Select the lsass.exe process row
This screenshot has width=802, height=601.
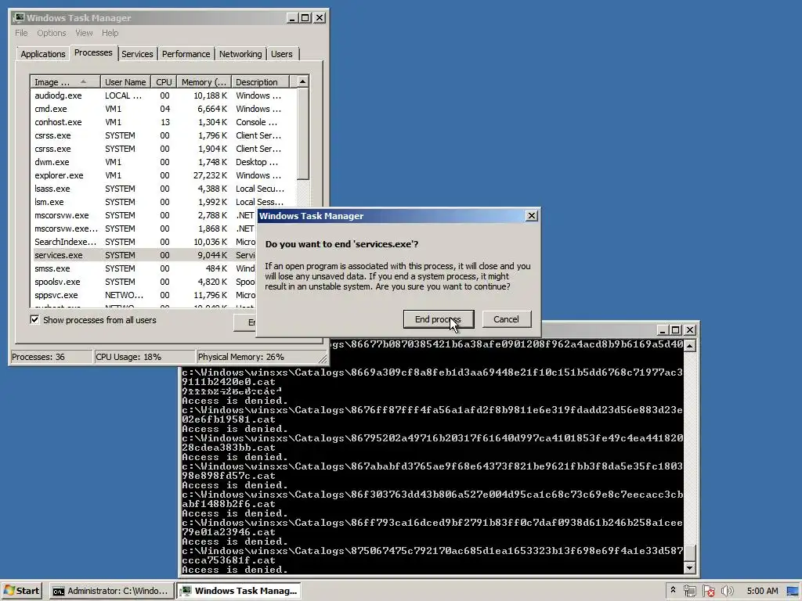pos(163,189)
